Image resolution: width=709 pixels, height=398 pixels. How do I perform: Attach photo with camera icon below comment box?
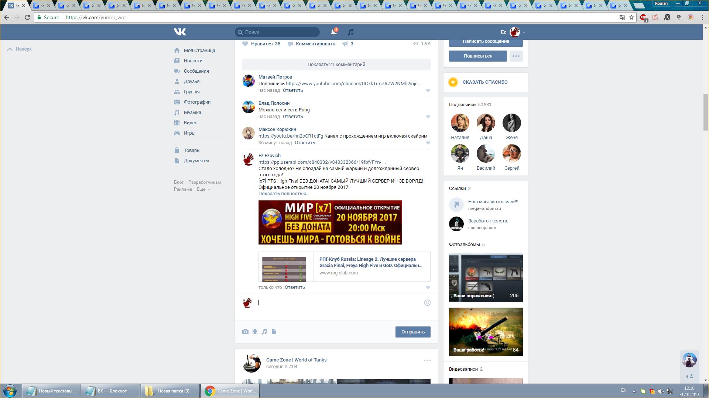coord(245,332)
